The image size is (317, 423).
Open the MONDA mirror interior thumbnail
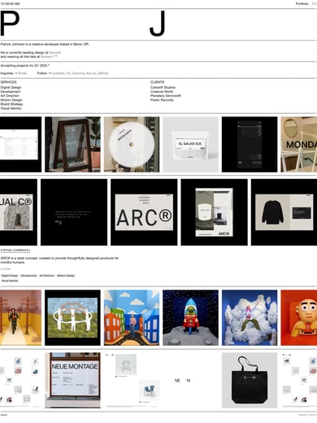pyautogui.click(x=299, y=145)
